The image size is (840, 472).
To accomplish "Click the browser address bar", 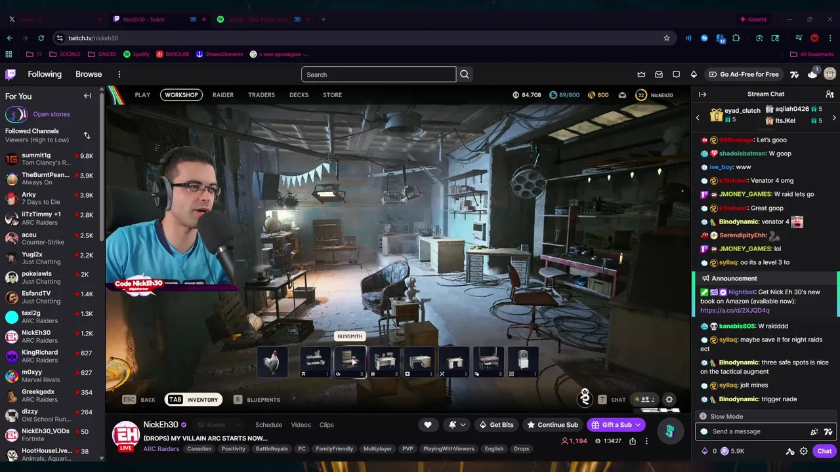I will [364, 38].
